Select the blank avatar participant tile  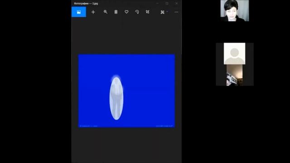235,53
